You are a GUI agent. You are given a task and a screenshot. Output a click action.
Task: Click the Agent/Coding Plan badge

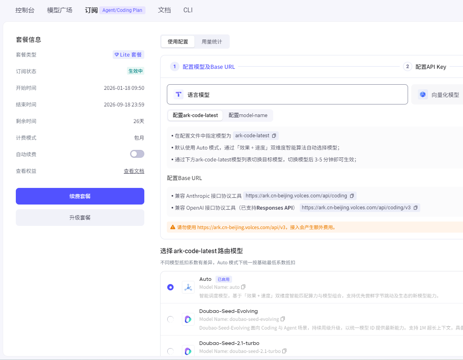pos(122,10)
